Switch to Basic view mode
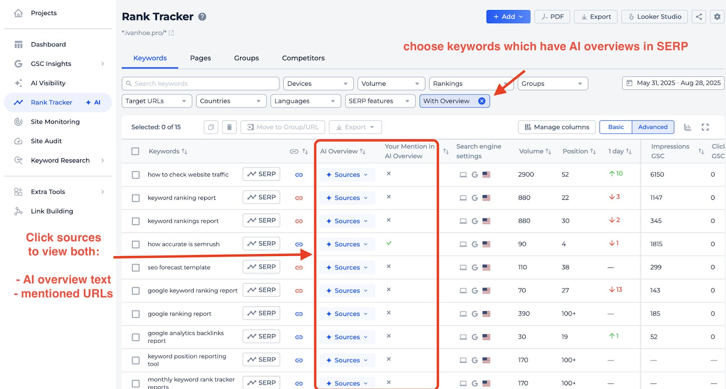Screen dimensions: 726x389 616,127
